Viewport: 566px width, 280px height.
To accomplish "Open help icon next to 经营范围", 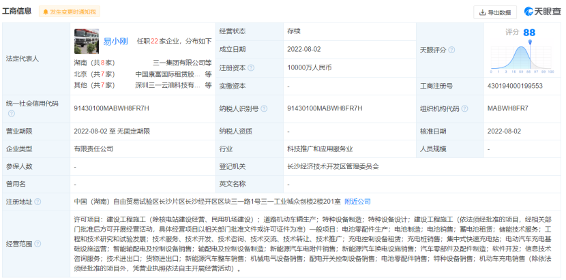I will point(38,244).
